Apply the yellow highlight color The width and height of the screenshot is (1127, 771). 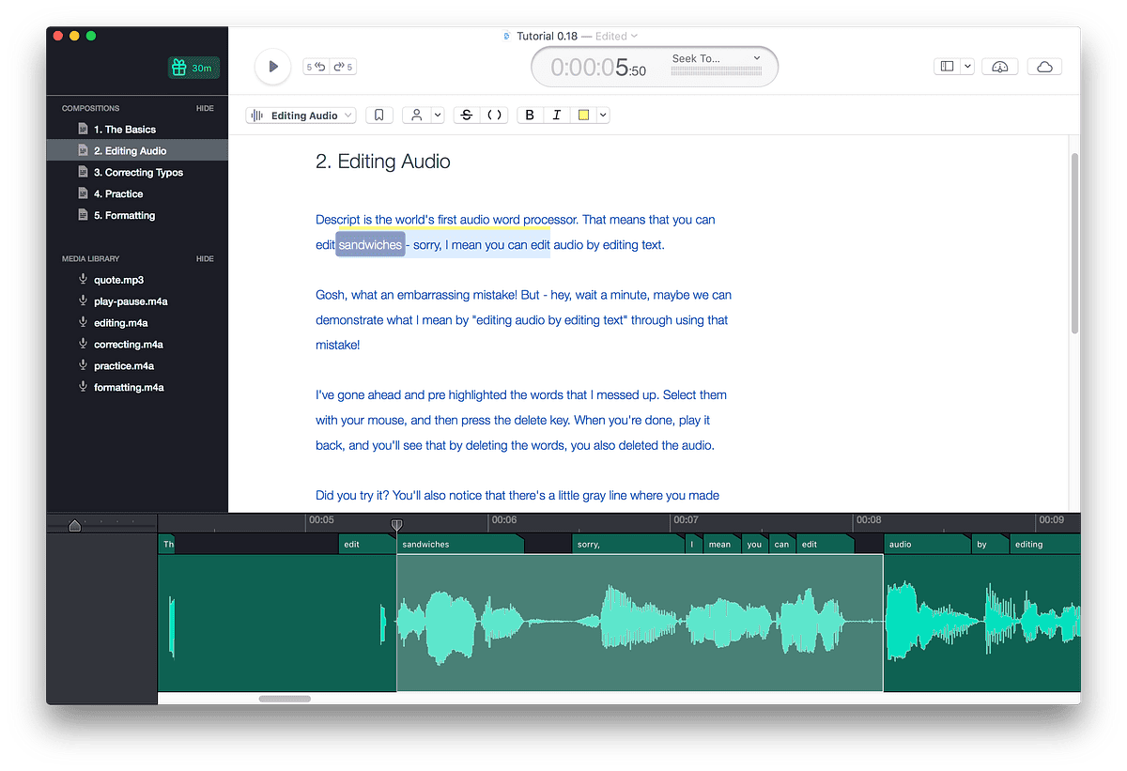click(x=583, y=116)
